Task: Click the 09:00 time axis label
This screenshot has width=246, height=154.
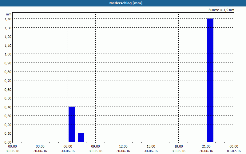Action: pos(95,147)
